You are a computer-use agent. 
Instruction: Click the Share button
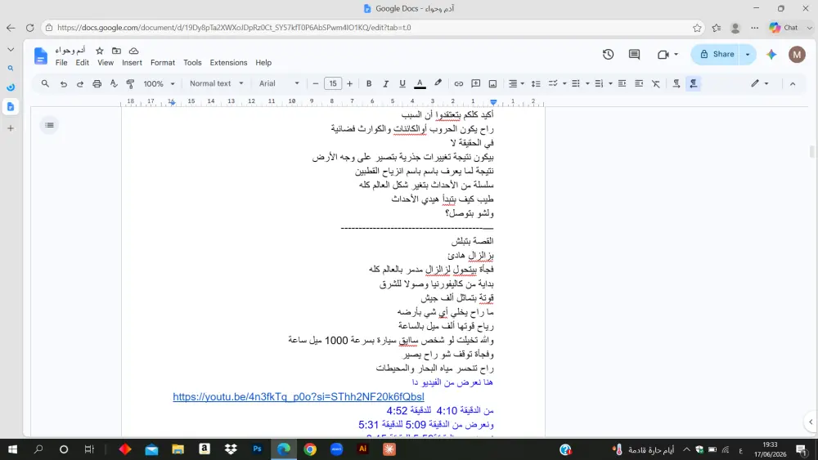pos(717,54)
